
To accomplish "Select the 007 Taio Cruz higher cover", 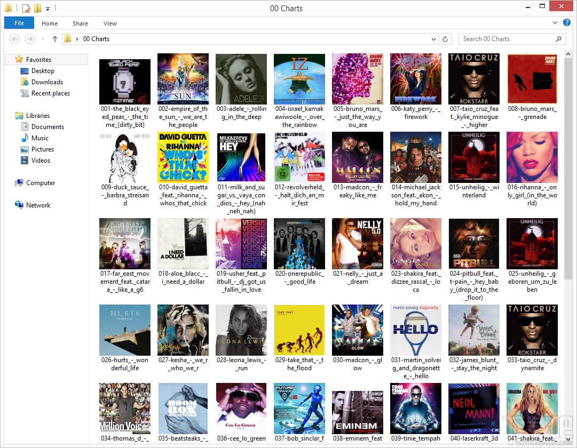I will (474, 79).
